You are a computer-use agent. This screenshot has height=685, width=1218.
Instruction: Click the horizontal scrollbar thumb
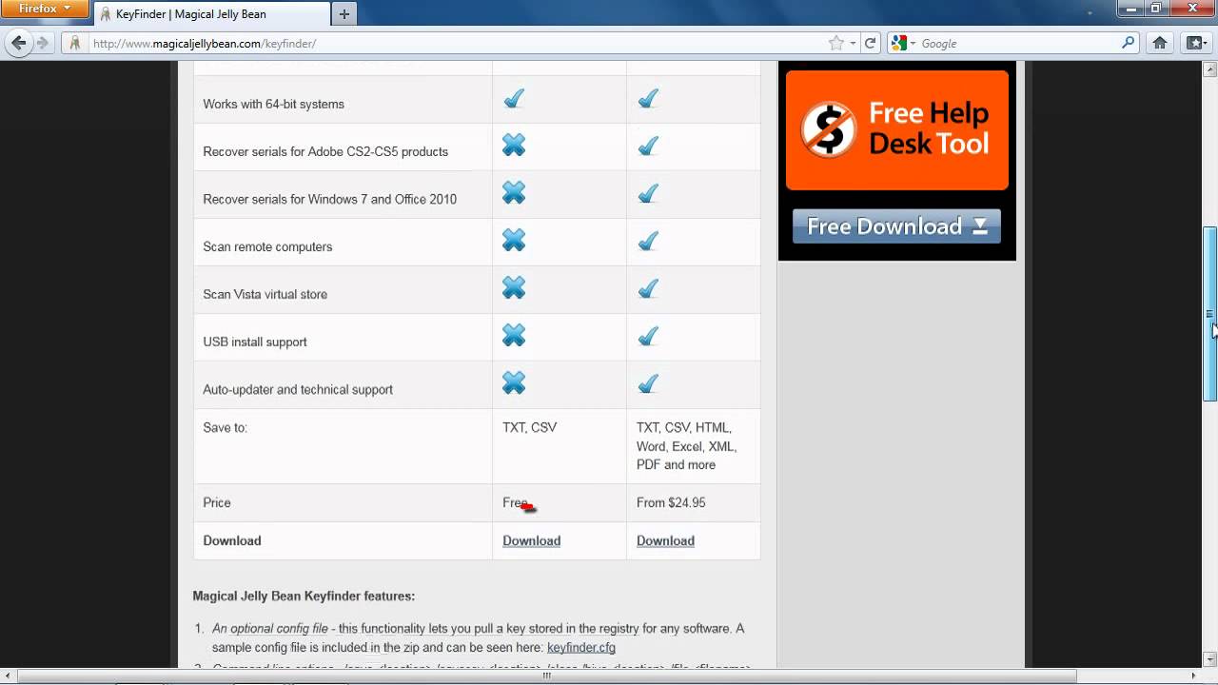(546, 676)
